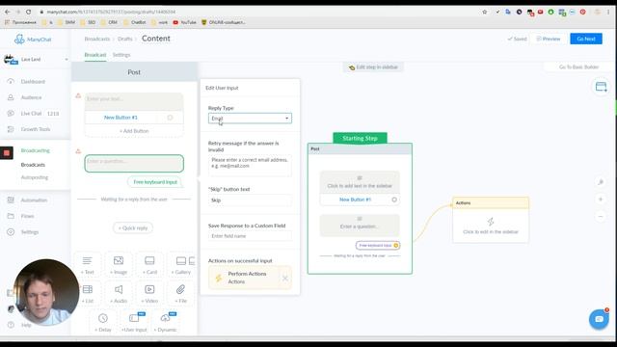Switch to the Broadcast tab
The image size is (617, 347).
(95, 55)
